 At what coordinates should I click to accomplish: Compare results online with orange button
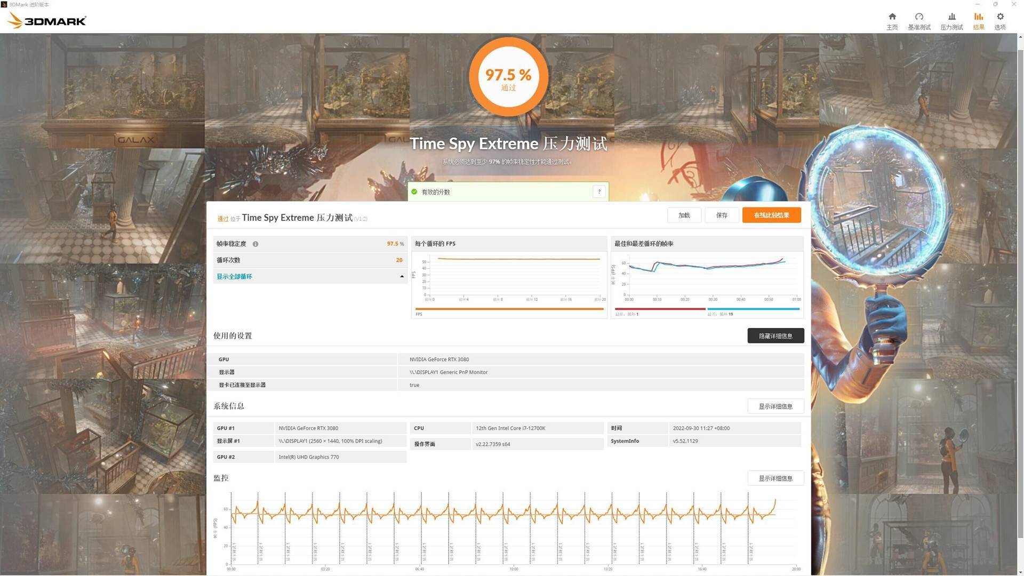tap(771, 215)
